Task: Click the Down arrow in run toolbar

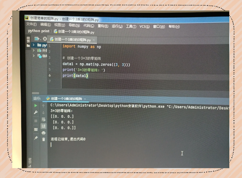Action: click(43, 112)
